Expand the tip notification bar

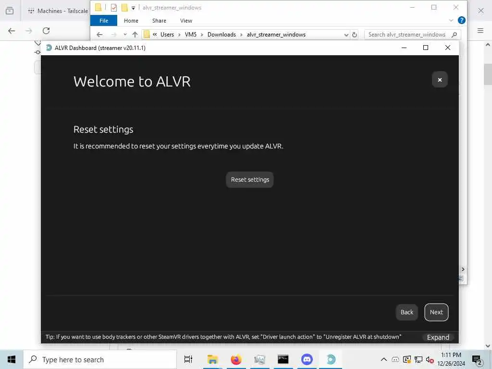coord(438,337)
